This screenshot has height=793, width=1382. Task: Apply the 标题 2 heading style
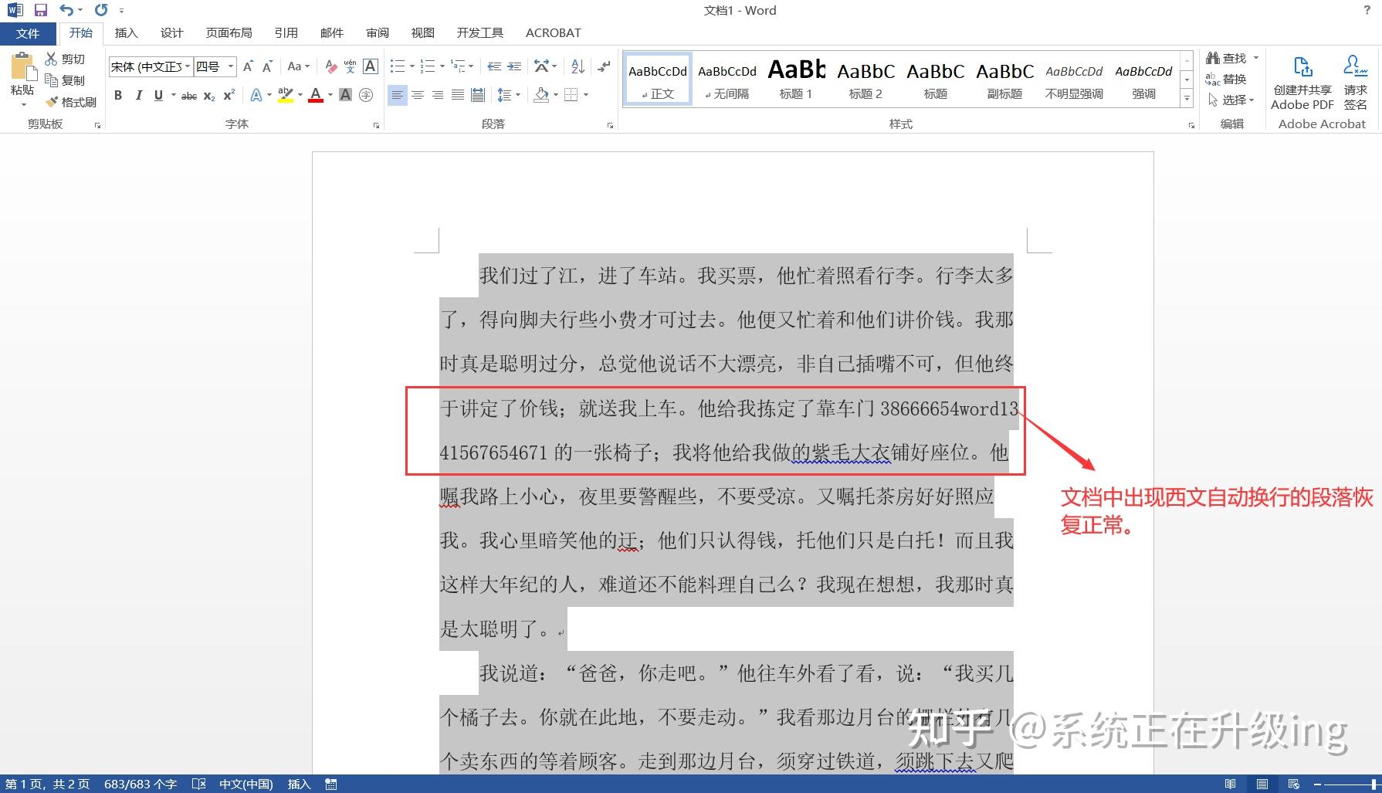[866, 80]
